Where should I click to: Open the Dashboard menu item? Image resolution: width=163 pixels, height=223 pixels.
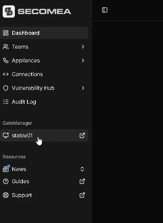pyautogui.click(x=44, y=33)
